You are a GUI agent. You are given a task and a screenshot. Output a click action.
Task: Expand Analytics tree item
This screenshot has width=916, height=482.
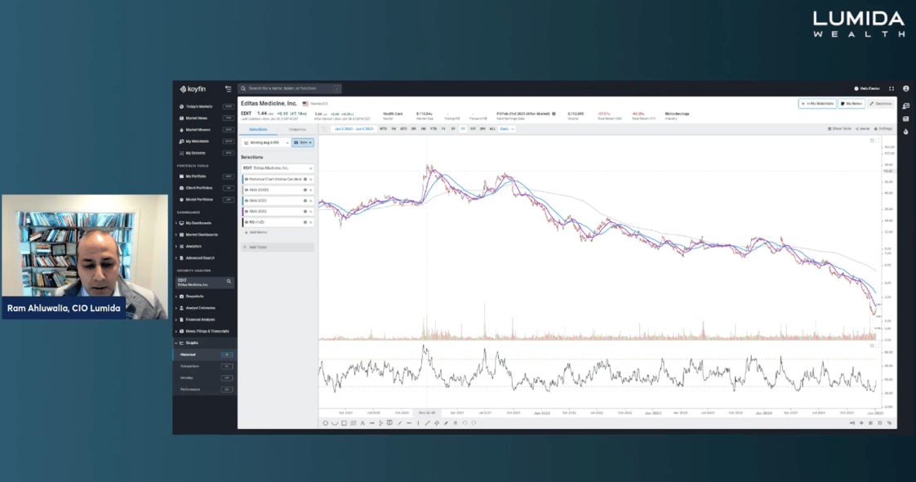(x=176, y=247)
